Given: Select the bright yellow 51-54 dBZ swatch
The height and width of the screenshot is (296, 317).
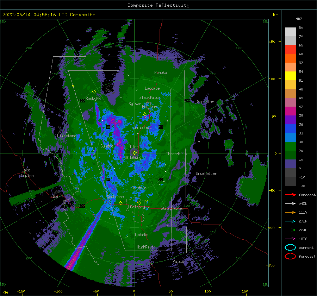Looking at the screenshot, I should point(290,76).
